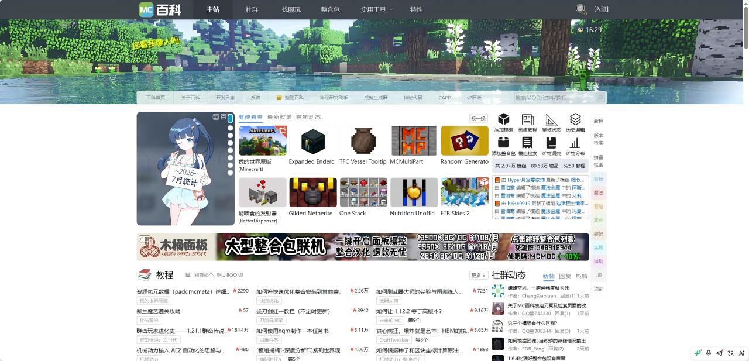Jump to the 魔法 category in the side index
The image size is (749, 361).
(x=598, y=192)
